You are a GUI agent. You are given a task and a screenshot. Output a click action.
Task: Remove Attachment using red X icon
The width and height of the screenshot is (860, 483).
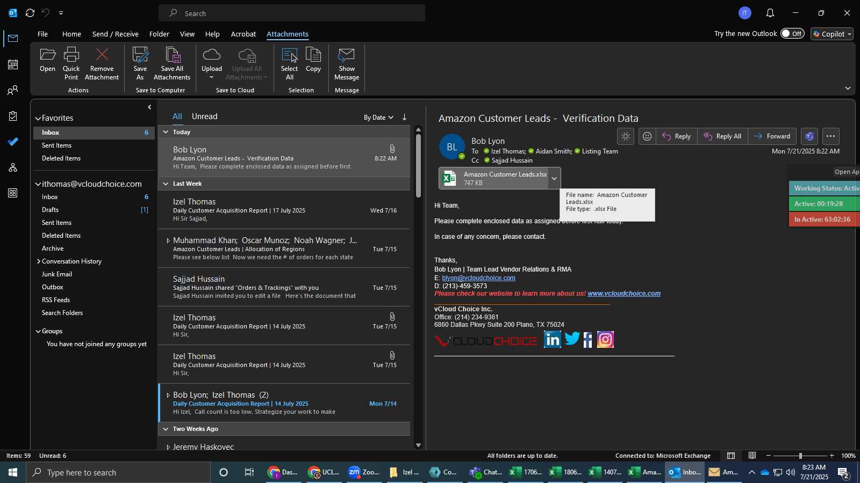click(102, 63)
